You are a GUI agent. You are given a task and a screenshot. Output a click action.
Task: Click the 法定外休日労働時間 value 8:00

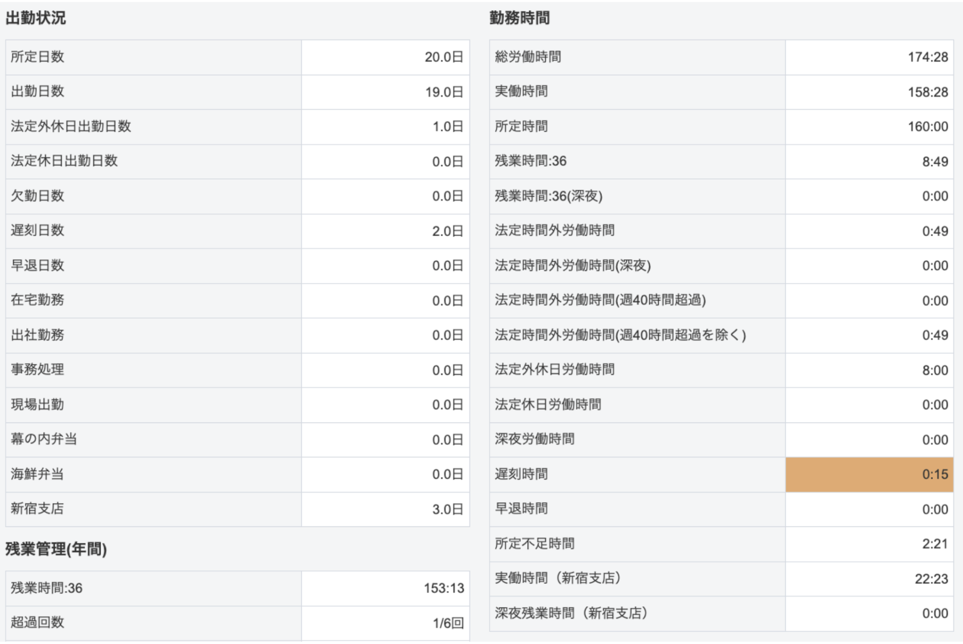(x=935, y=370)
